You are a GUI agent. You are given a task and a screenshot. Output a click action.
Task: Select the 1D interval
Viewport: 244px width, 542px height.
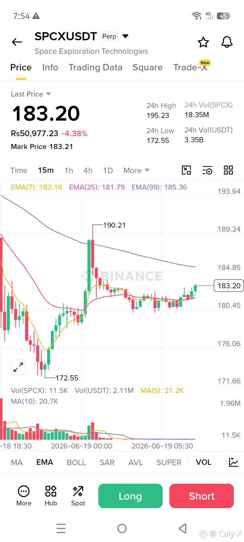click(108, 170)
